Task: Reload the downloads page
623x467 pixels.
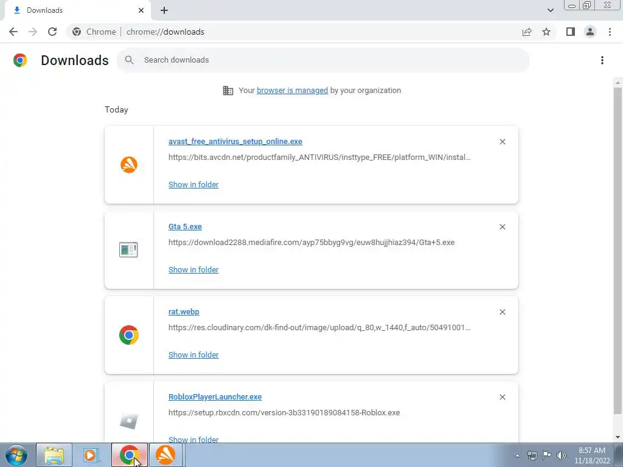Action: tap(52, 32)
